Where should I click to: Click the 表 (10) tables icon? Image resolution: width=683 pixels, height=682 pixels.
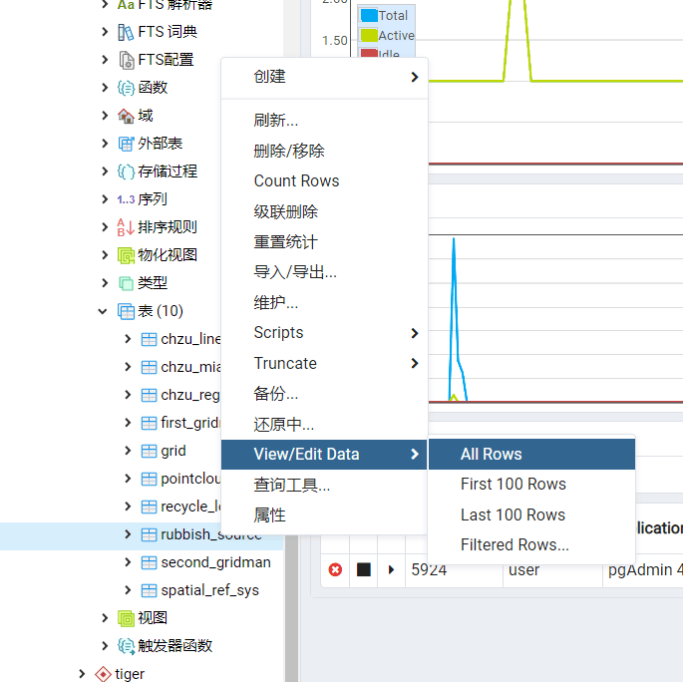pyautogui.click(x=126, y=311)
